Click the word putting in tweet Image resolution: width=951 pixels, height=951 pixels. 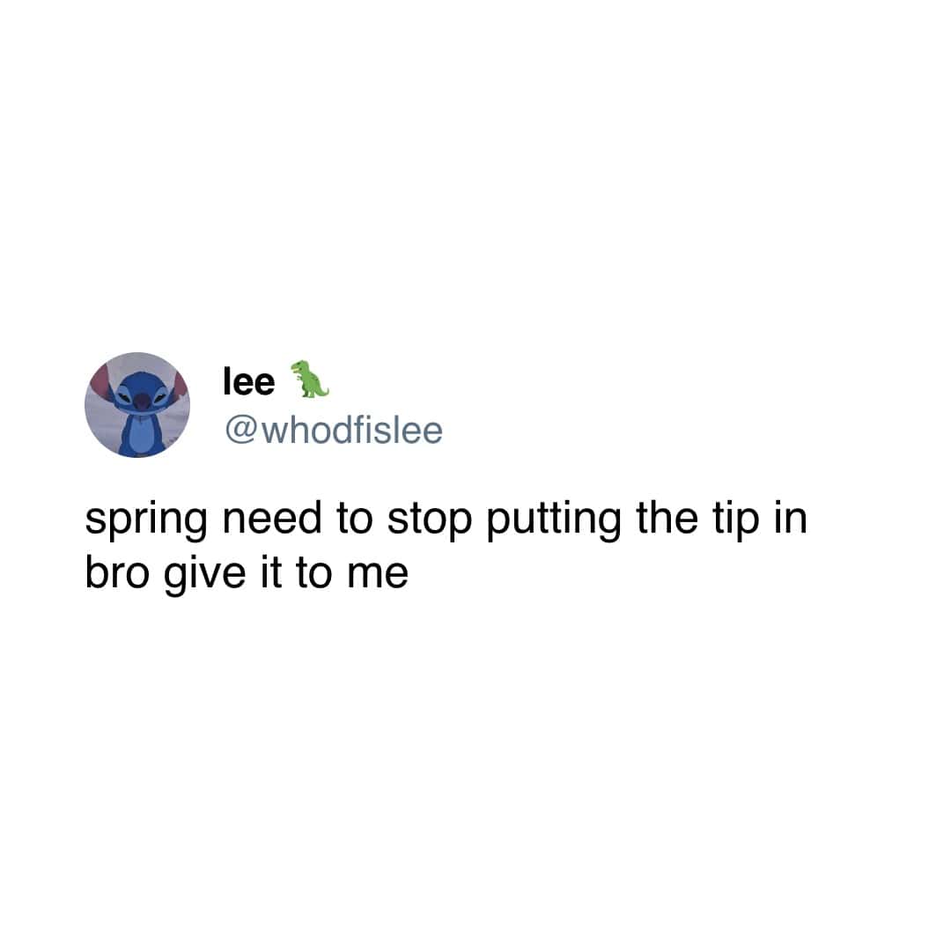[554, 520]
